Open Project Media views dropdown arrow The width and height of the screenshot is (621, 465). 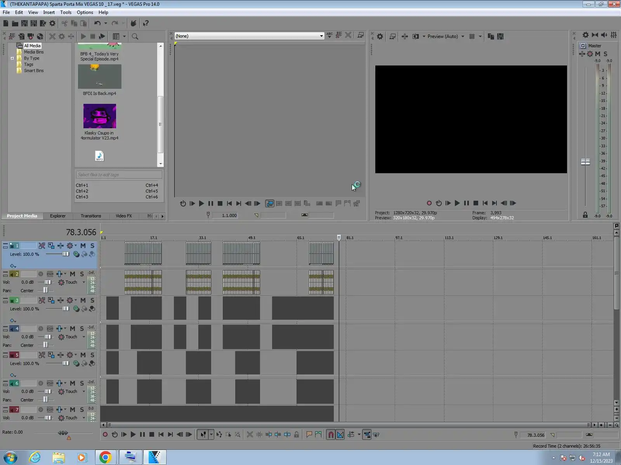coord(125,36)
